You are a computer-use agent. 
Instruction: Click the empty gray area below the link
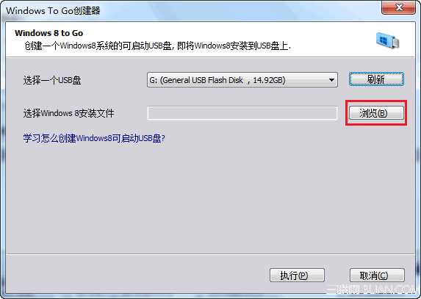[210, 198]
